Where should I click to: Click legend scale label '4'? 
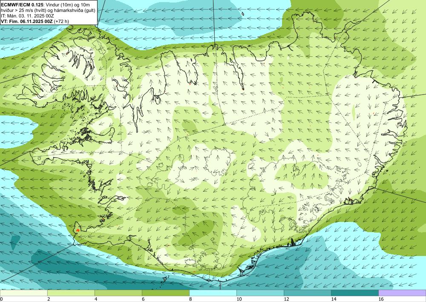click(96, 299)
